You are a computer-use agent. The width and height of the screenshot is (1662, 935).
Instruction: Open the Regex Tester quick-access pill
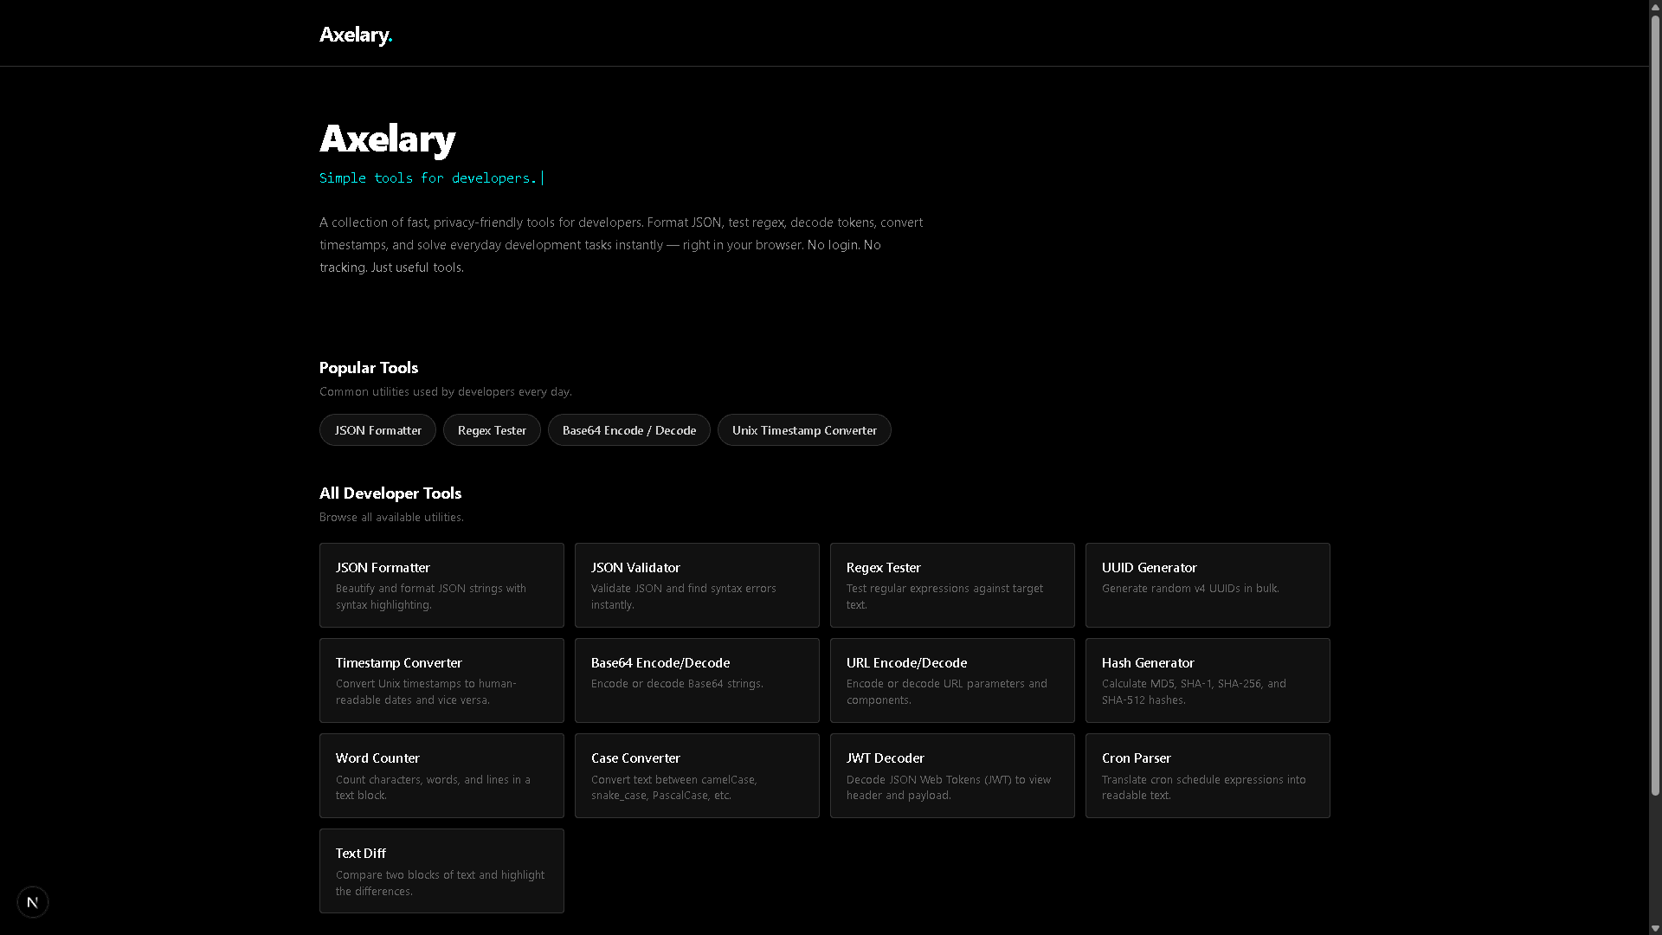click(x=492, y=429)
